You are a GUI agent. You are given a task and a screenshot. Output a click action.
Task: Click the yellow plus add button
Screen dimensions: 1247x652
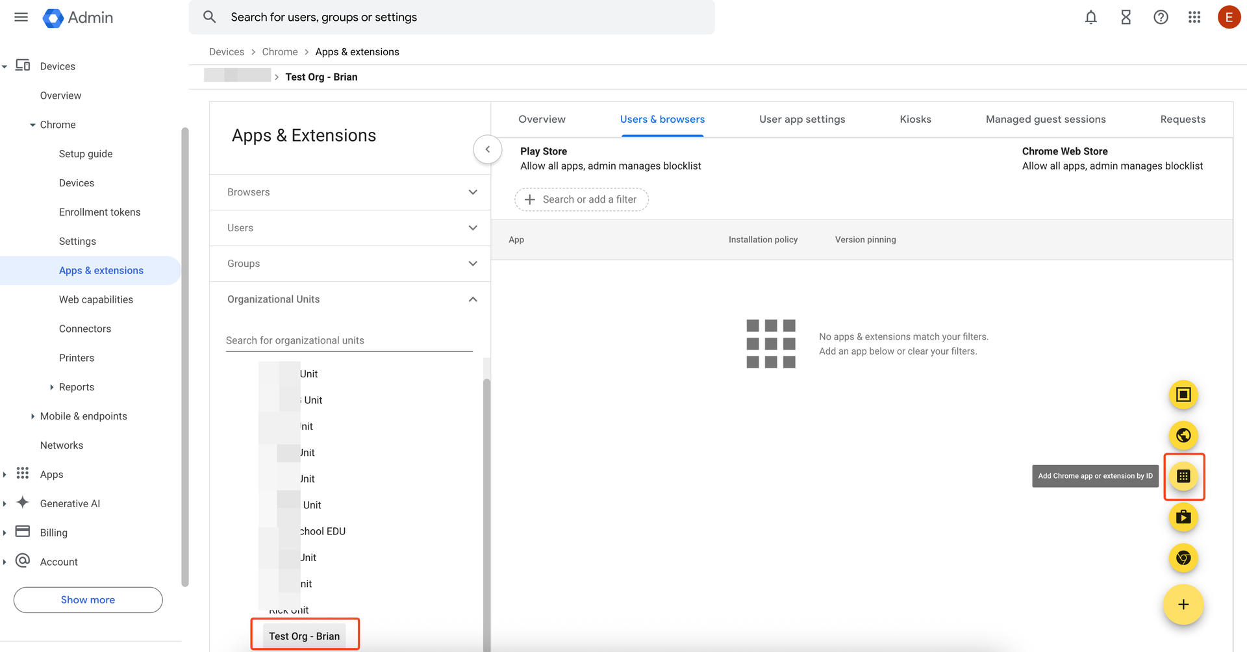click(x=1183, y=605)
